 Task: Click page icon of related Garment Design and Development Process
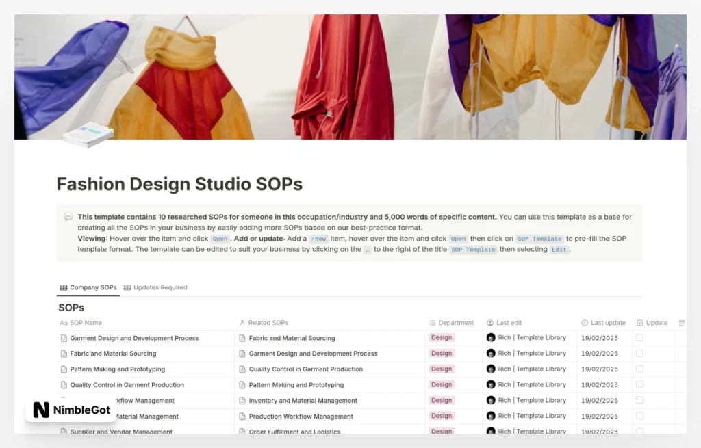242,354
